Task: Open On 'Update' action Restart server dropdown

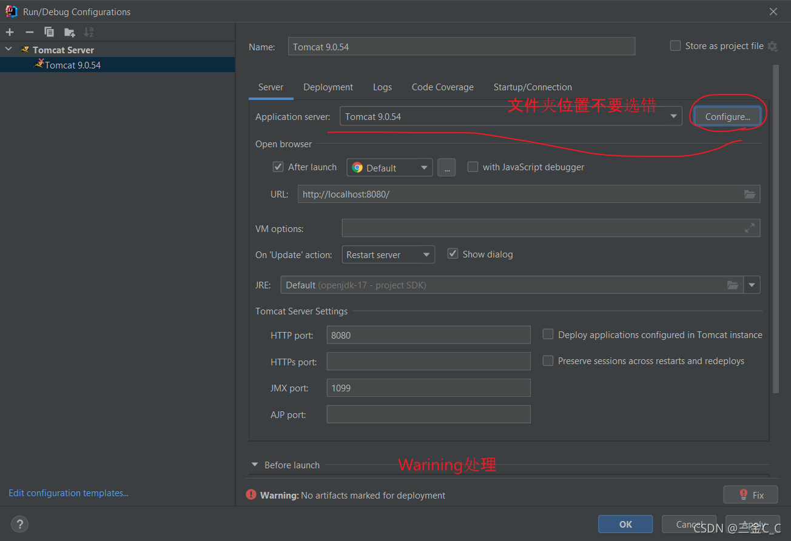Action: pyautogui.click(x=388, y=254)
